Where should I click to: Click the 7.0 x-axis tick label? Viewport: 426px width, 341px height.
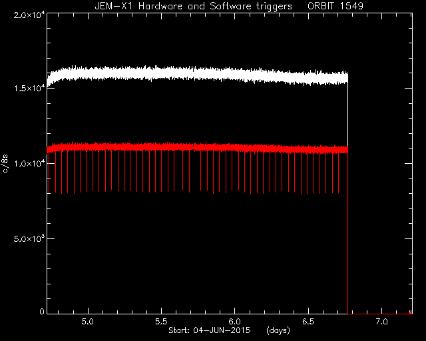click(381, 322)
